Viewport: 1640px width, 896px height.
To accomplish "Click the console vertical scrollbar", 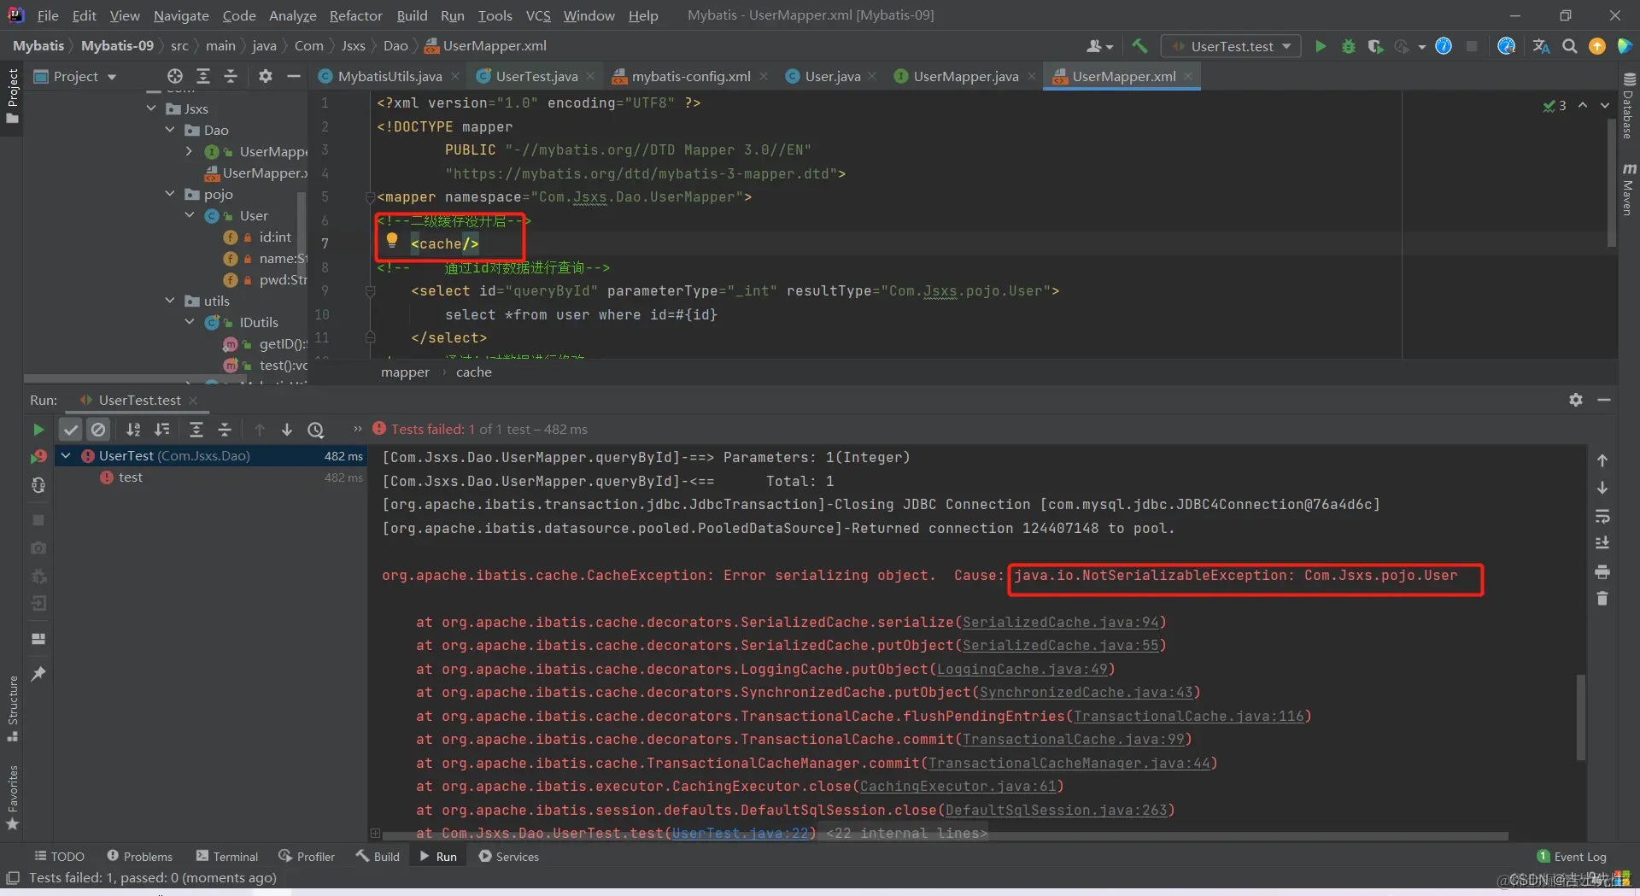I will coord(1581,717).
